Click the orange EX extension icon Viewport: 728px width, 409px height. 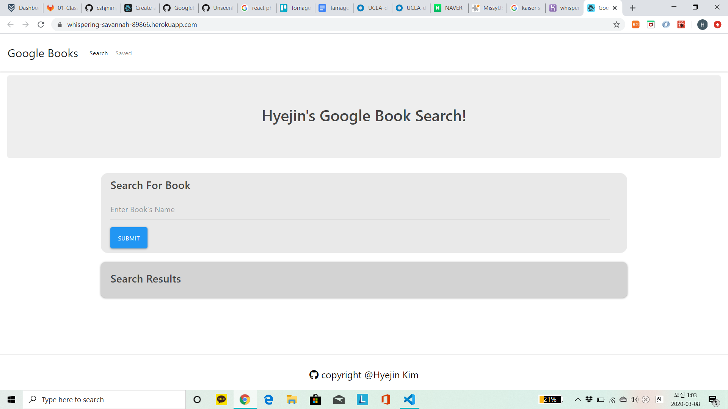click(x=635, y=25)
